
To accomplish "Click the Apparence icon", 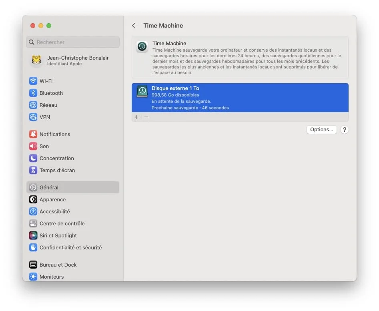I will click(33, 200).
